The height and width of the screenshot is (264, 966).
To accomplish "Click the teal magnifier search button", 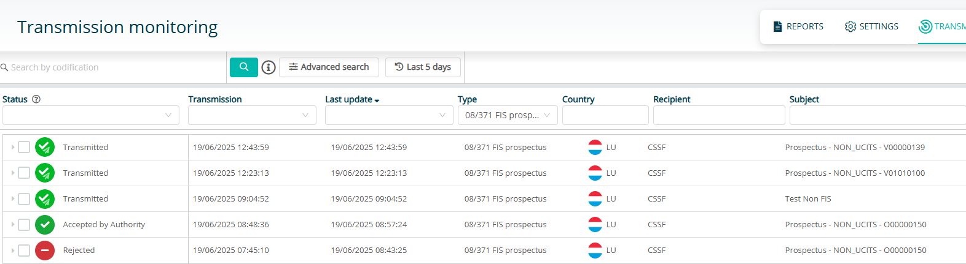I will click(244, 67).
